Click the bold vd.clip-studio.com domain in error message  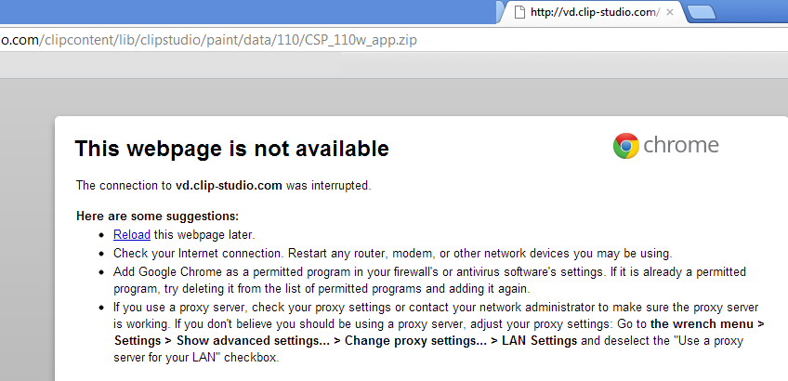(x=229, y=186)
